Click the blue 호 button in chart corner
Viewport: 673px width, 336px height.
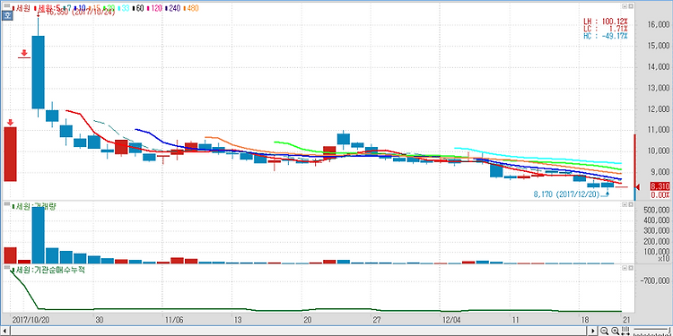pyautogui.click(x=7, y=16)
